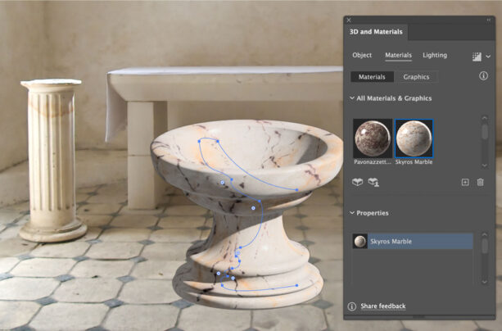Select the Graphics toggle button
This screenshot has height=331, width=502.
[416, 77]
